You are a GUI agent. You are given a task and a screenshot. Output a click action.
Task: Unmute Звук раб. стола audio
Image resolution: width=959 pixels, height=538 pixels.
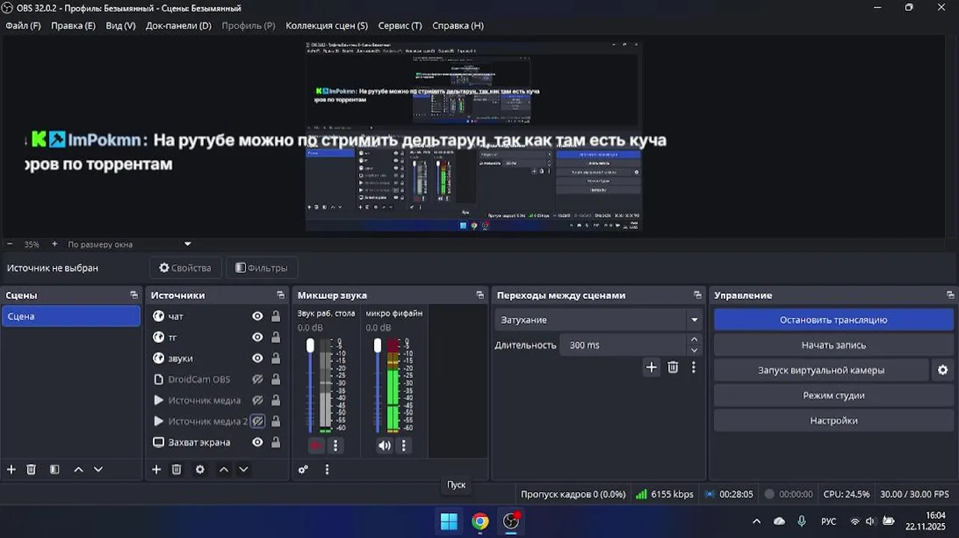(x=316, y=445)
